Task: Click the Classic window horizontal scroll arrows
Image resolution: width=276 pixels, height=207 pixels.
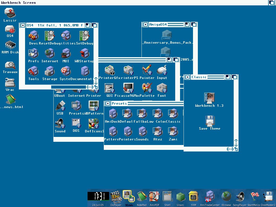Action: point(230,149)
